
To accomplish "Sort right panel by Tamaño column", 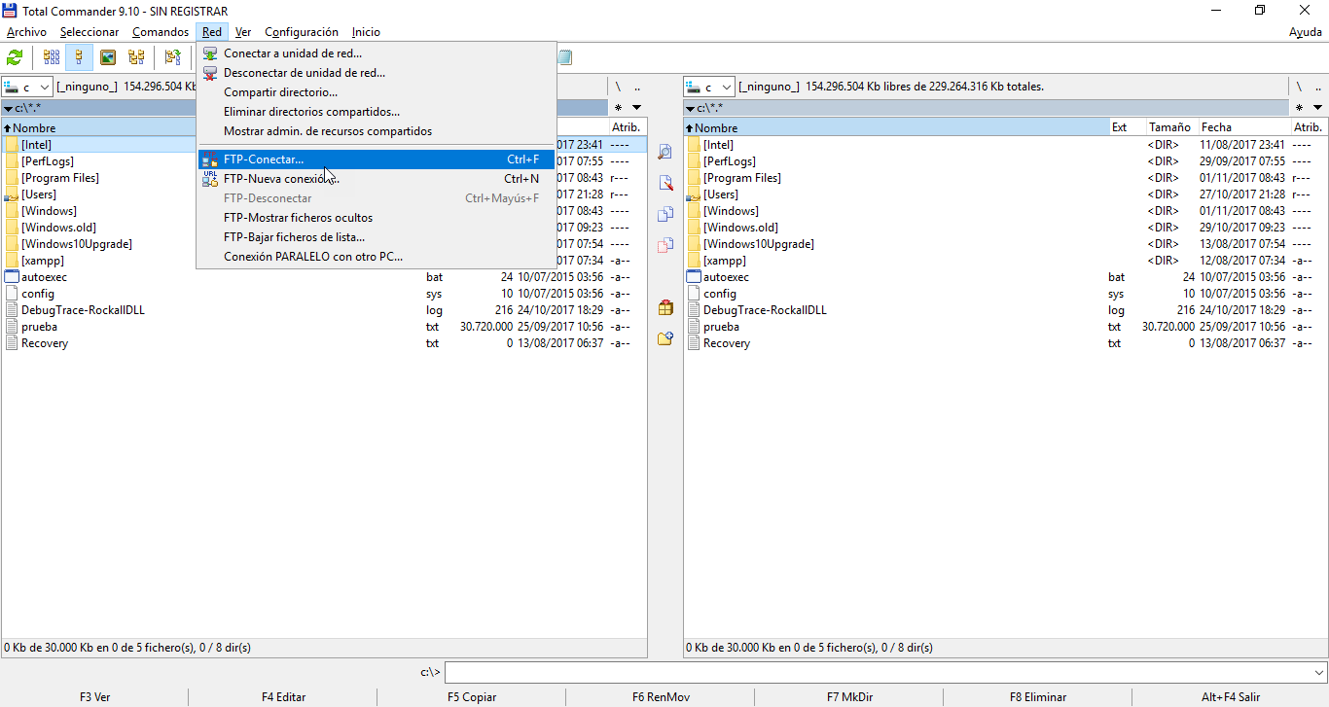I will pos(1171,127).
